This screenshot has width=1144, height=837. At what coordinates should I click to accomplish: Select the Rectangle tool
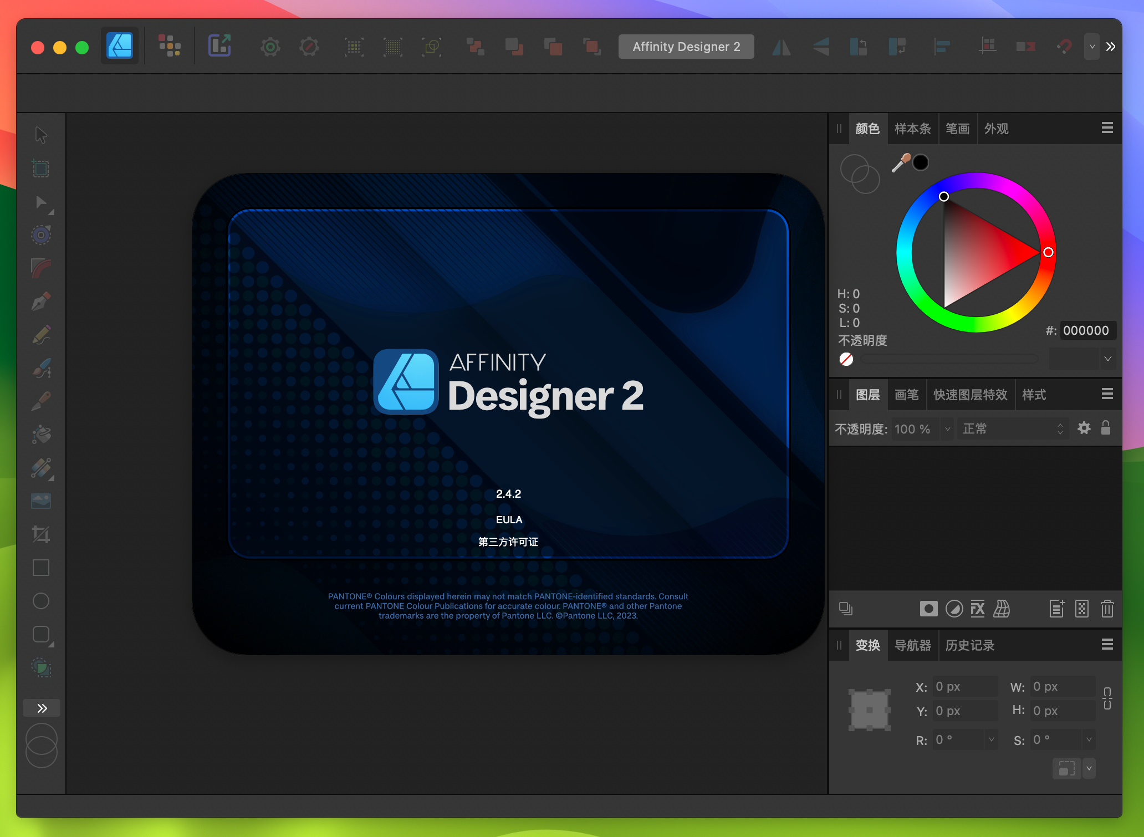click(x=41, y=568)
